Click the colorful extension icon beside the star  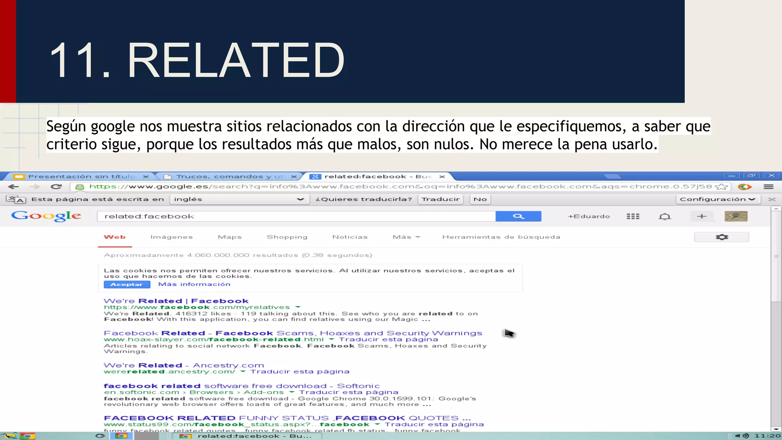coord(745,187)
